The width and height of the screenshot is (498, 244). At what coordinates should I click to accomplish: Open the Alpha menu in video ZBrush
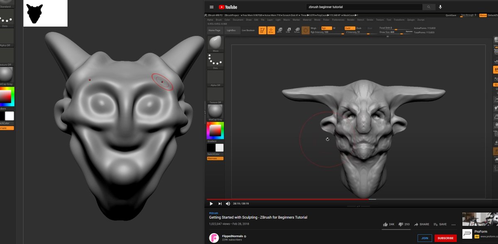pyautogui.click(x=210, y=19)
